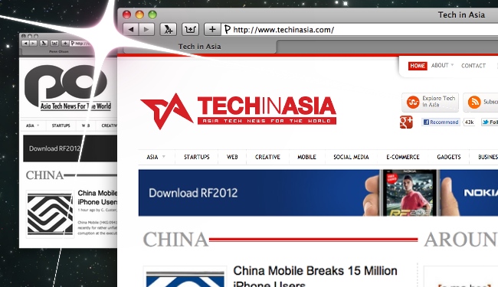Expand the ASIA dropdown in the Penn Olson window
This screenshot has width=498, height=287.
pyautogui.click(x=32, y=126)
